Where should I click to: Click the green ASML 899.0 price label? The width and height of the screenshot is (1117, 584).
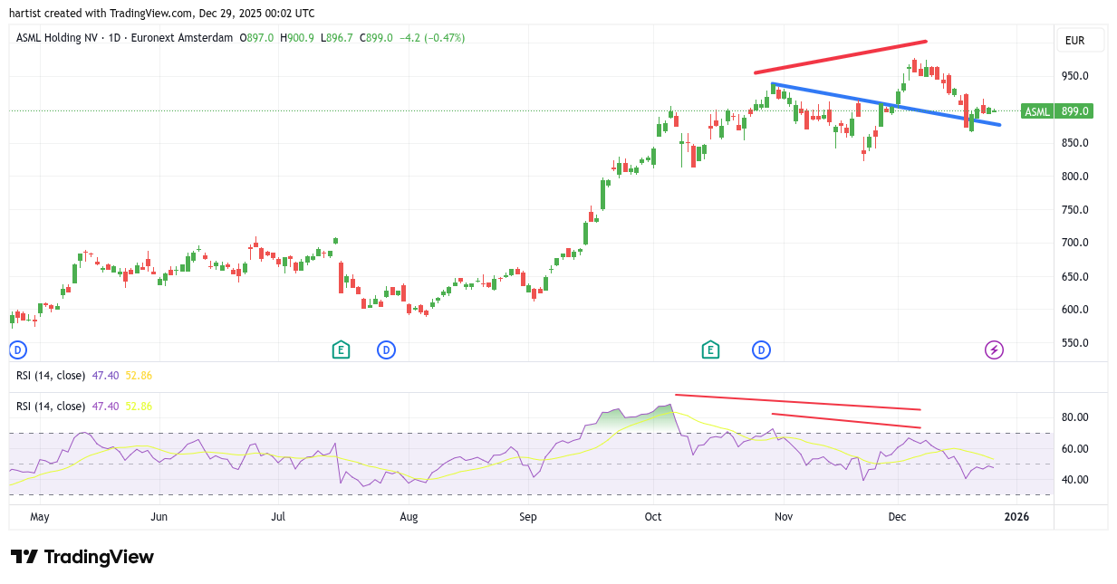1056,111
